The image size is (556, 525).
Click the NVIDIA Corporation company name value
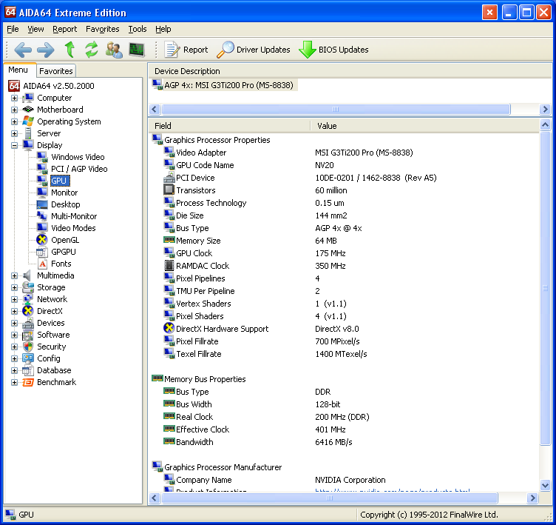tap(350, 480)
